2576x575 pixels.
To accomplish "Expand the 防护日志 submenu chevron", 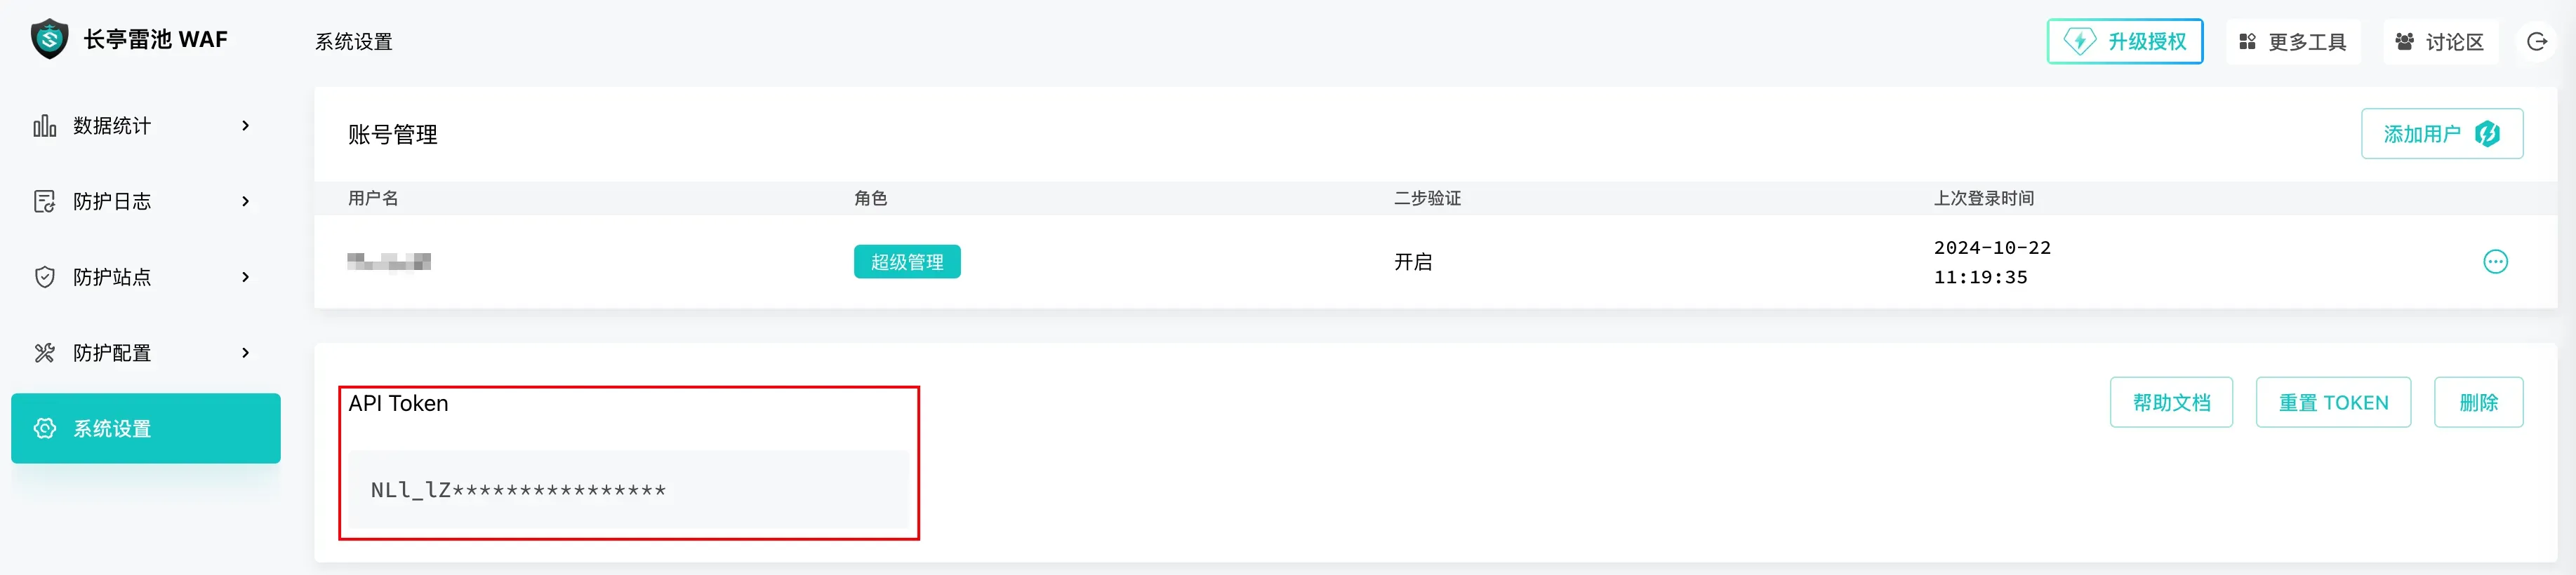I will 245,202.
